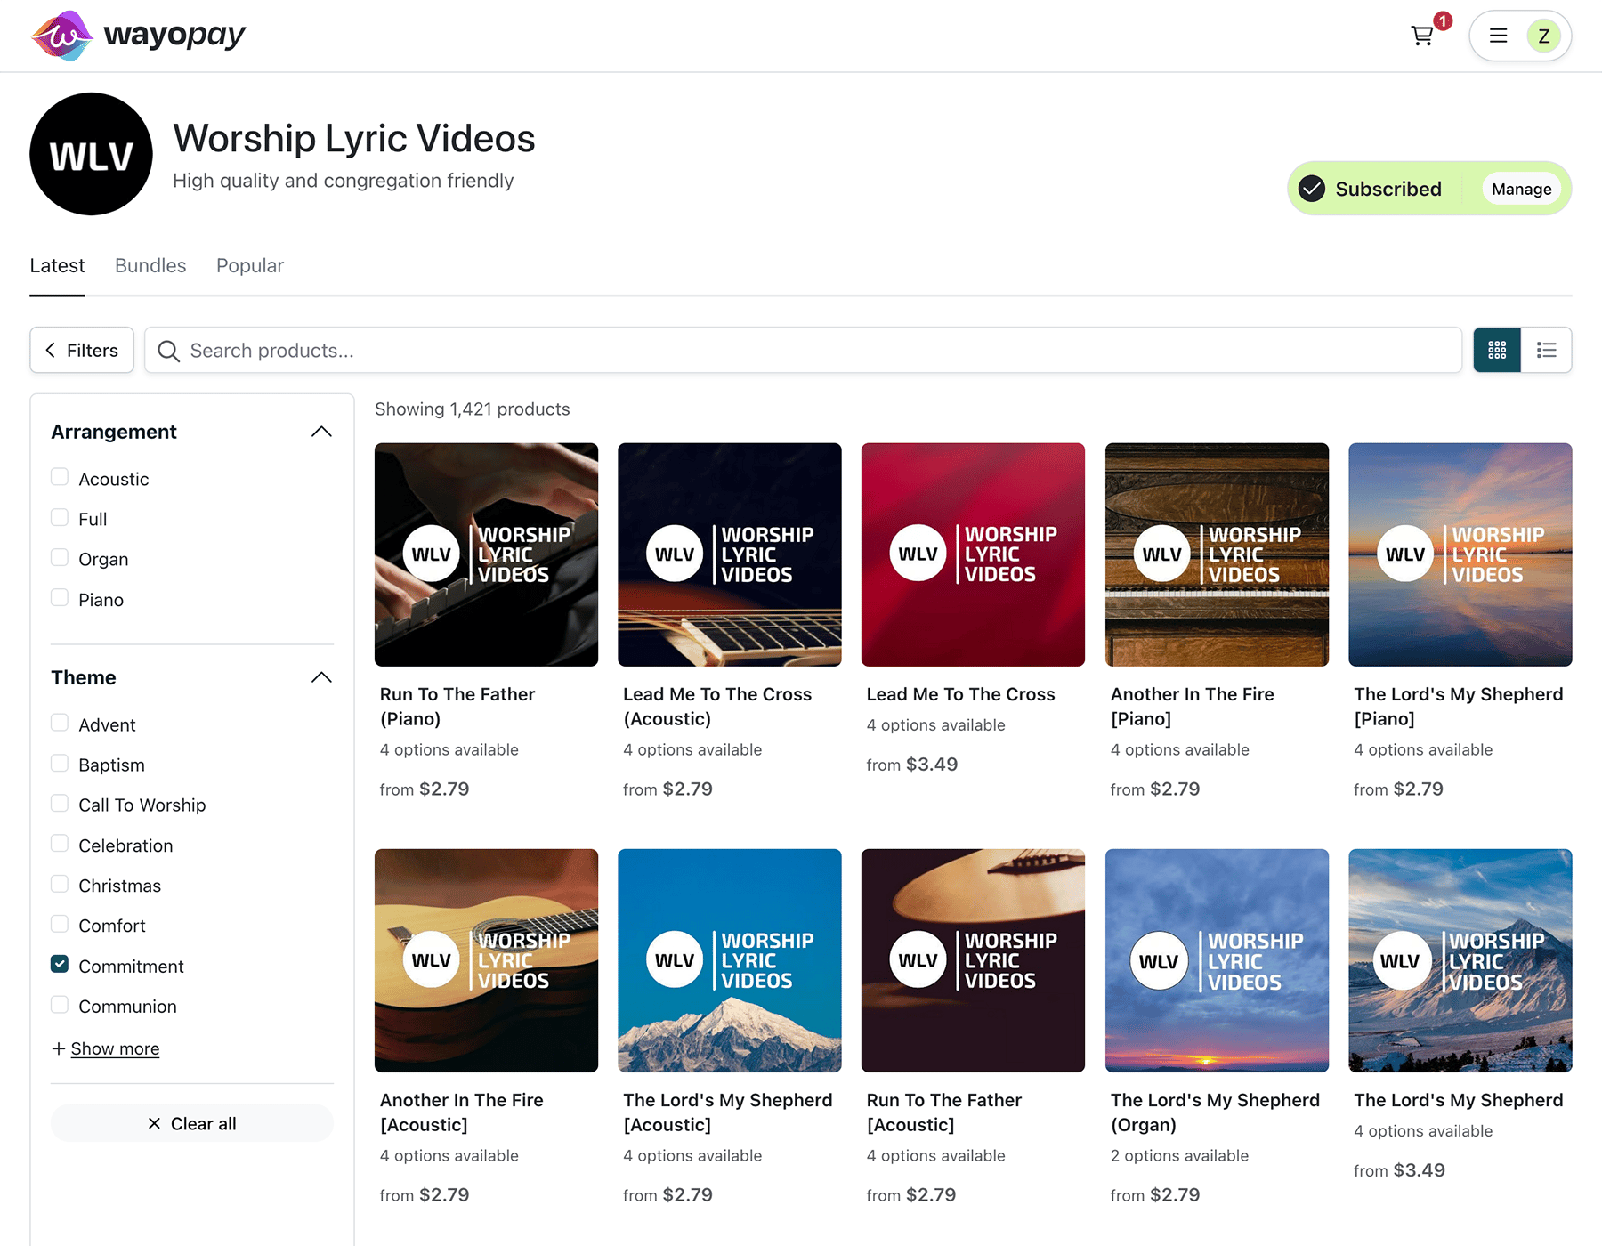The width and height of the screenshot is (1602, 1246).
Task: Click the Another In The Fire [Piano] title
Action: pos(1193,707)
